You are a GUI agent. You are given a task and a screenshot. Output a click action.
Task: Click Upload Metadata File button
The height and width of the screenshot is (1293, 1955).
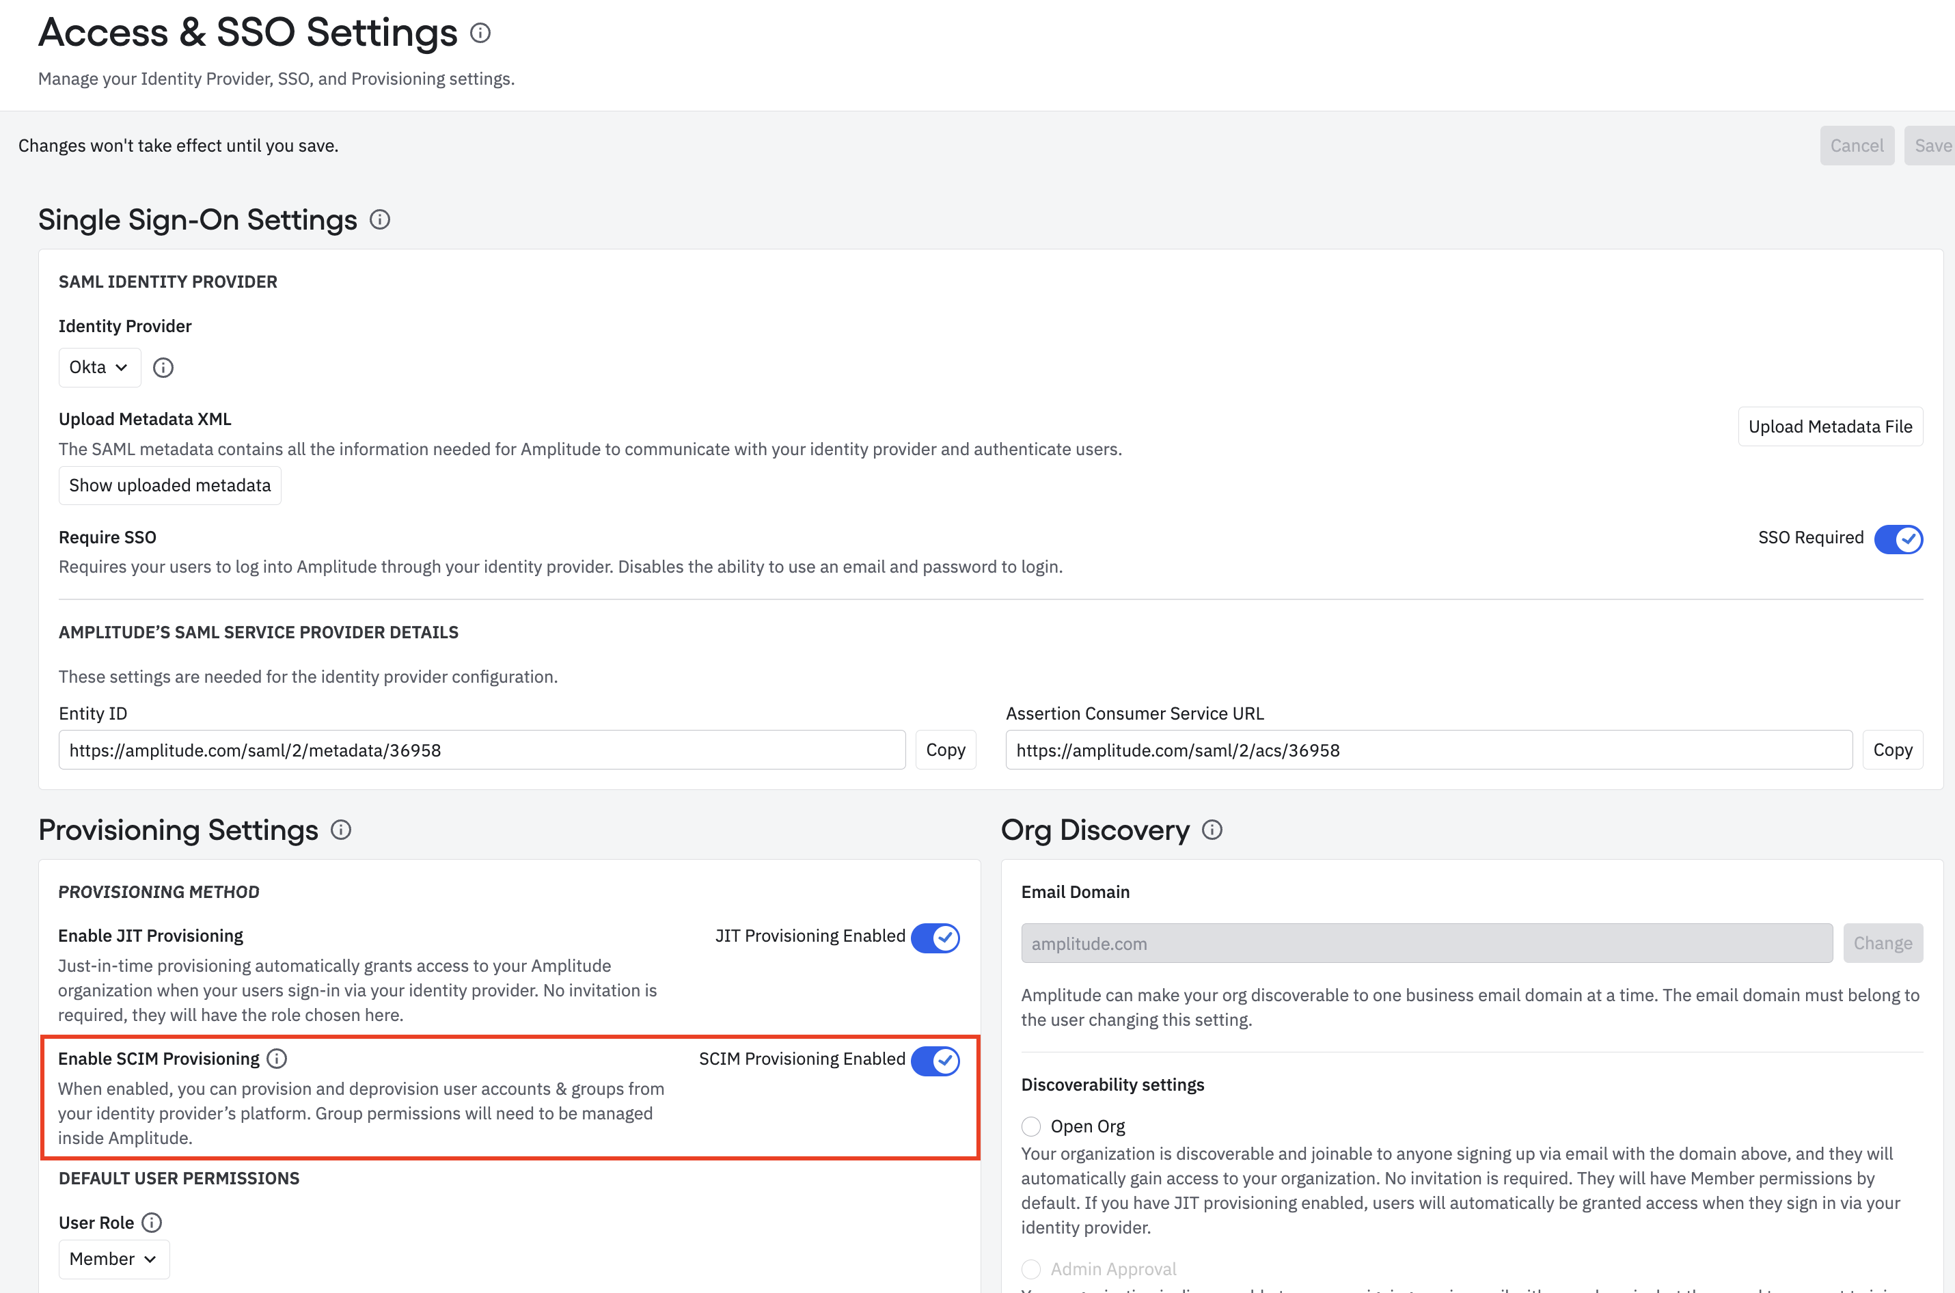click(1830, 426)
